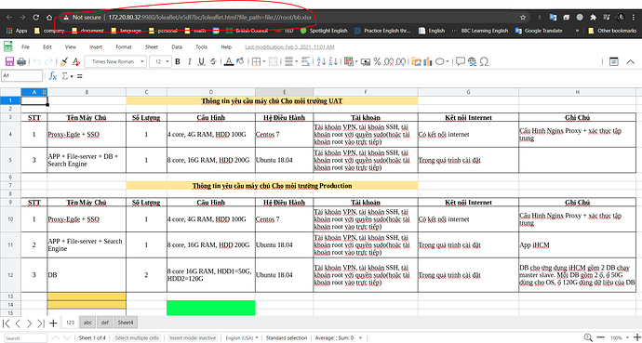Open the Times New Roman font dropdown

point(115,61)
